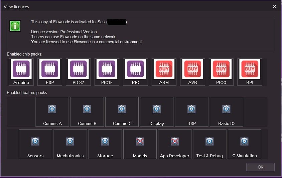Open the Display feature pack
This screenshot has width=282, height=178.
pyautogui.click(x=157, y=109)
